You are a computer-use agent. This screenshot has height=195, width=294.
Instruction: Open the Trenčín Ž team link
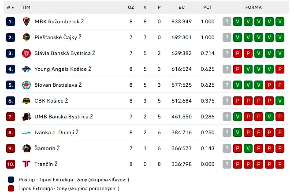(46, 164)
